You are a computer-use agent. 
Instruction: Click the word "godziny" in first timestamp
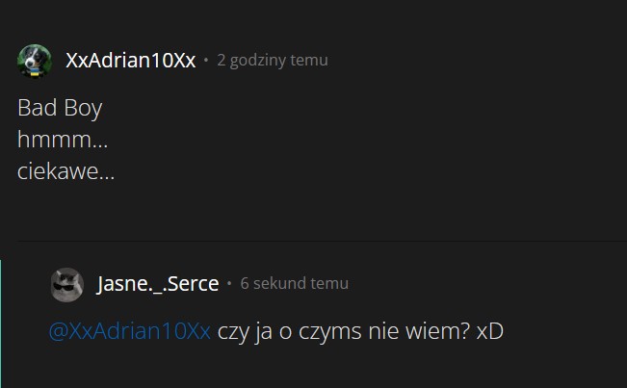[258, 61]
